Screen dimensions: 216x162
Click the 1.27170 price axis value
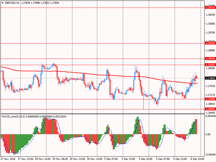coord(210,95)
